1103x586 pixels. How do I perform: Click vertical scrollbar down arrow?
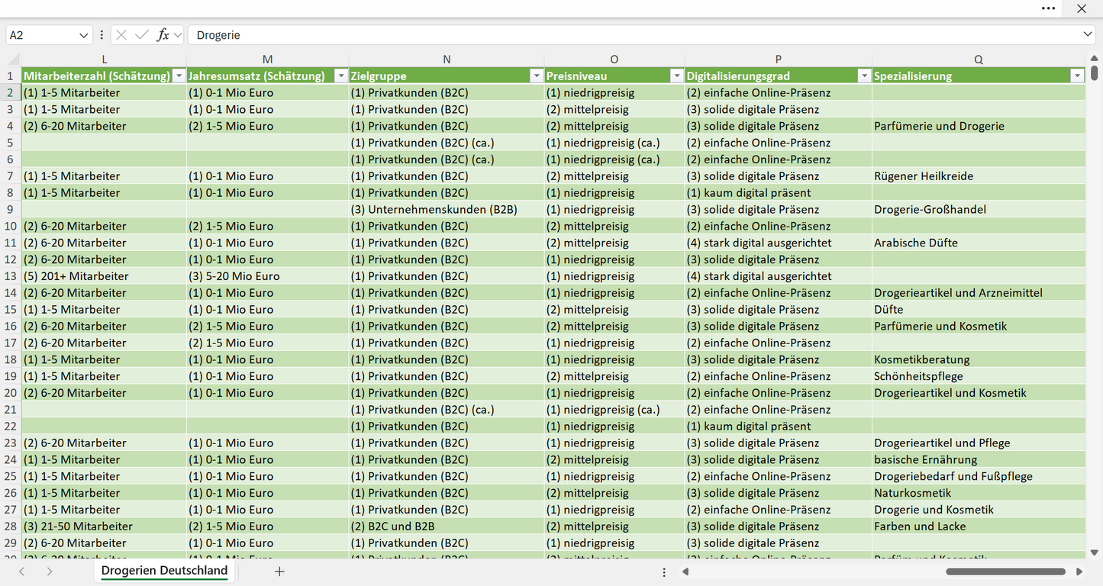pos(1094,552)
